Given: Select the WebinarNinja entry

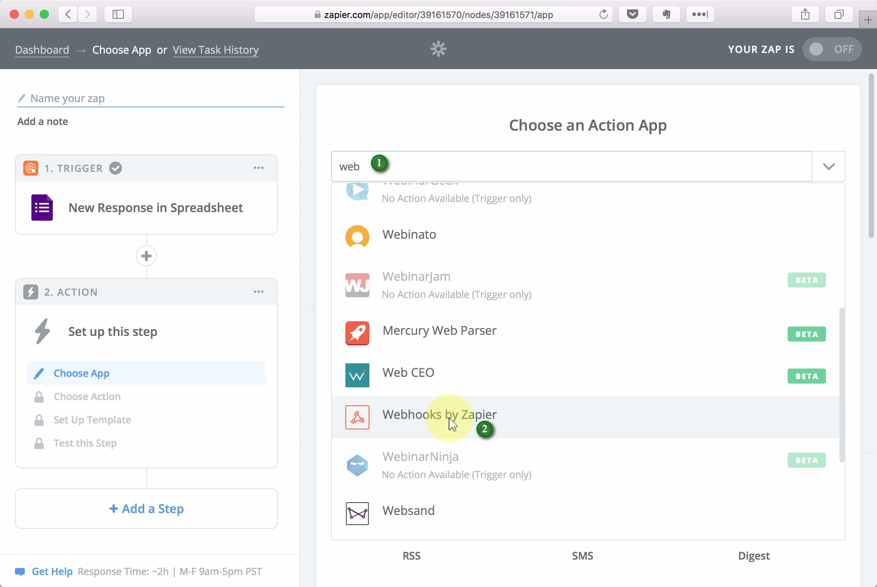Looking at the screenshot, I should click(x=585, y=465).
